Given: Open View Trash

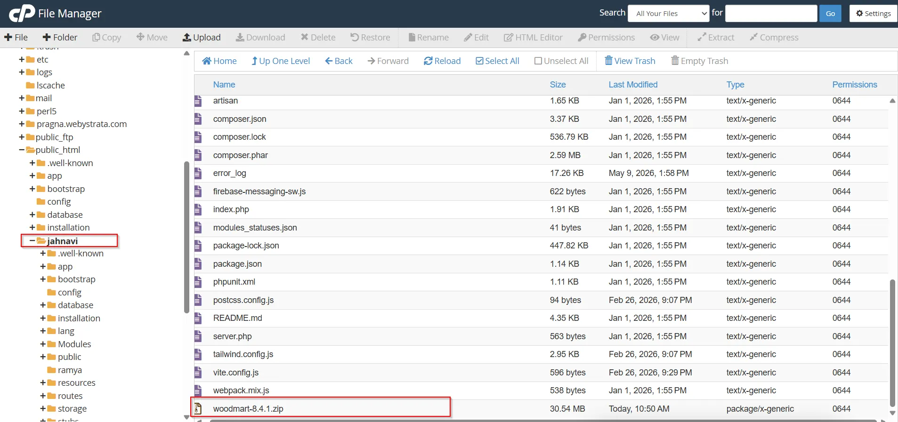Looking at the screenshot, I should pyautogui.click(x=630, y=61).
